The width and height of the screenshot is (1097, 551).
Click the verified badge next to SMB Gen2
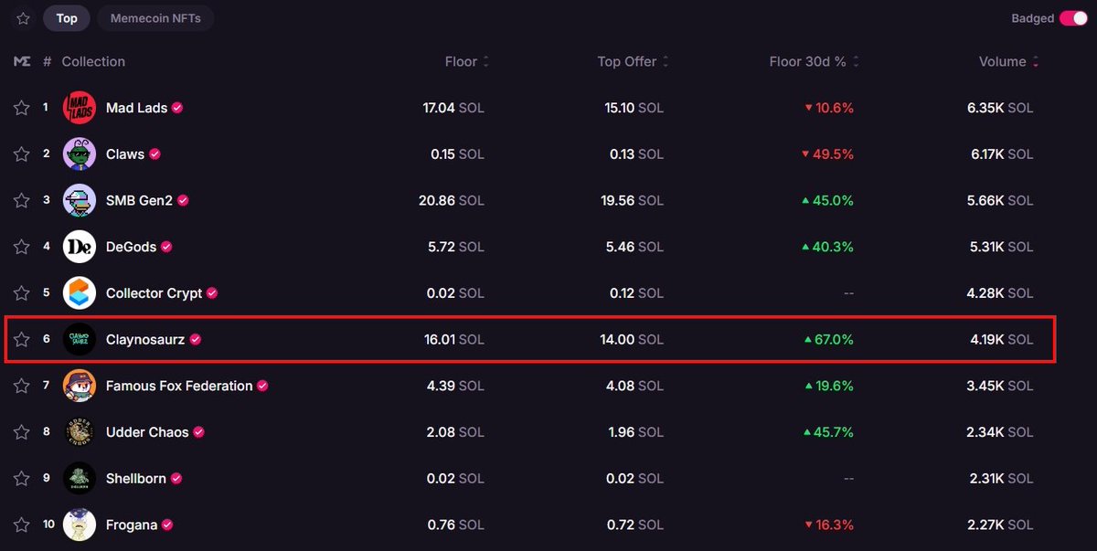tap(183, 200)
